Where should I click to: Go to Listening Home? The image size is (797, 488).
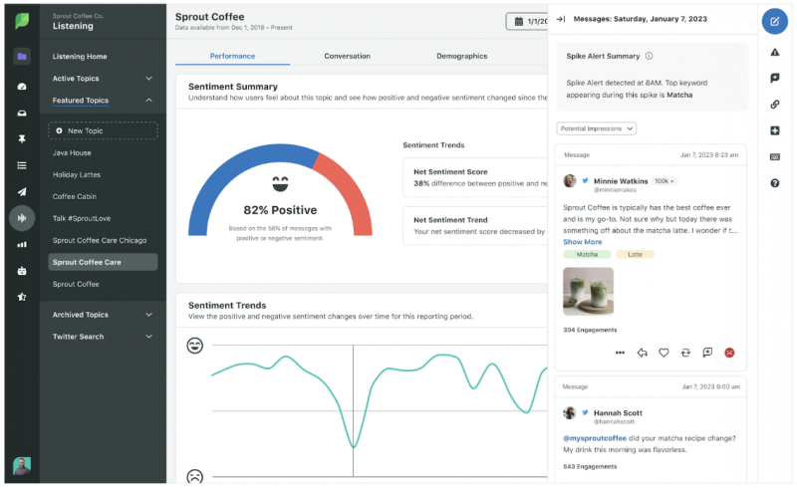point(80,57)
